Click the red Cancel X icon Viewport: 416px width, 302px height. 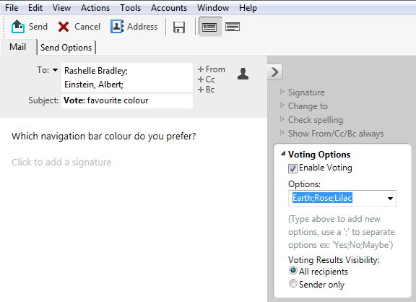[64, 27]
